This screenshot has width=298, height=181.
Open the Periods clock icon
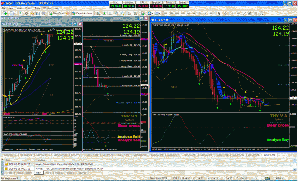point(149,13)
